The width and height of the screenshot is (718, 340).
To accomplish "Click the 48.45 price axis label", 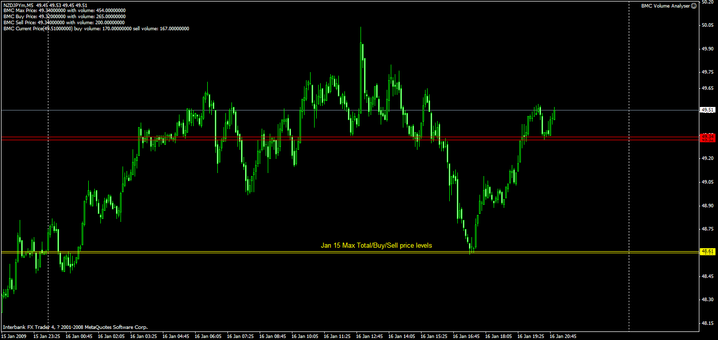I will [x=707, y=276].
